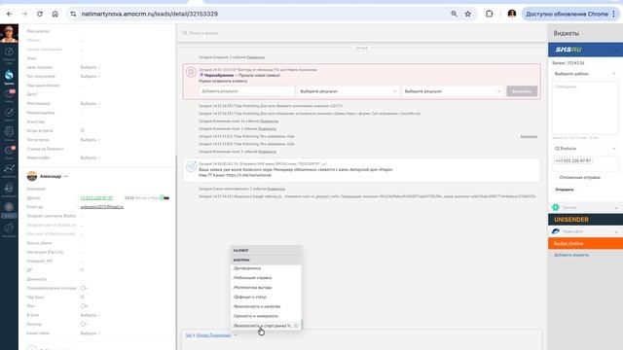Click the SMS message text area
The width and height of the screenshot is (623, 350).
click(x=585, y=108)
